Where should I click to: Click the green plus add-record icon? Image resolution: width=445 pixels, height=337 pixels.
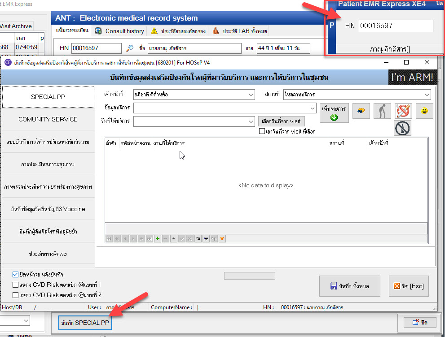click(x=158, y=239)
